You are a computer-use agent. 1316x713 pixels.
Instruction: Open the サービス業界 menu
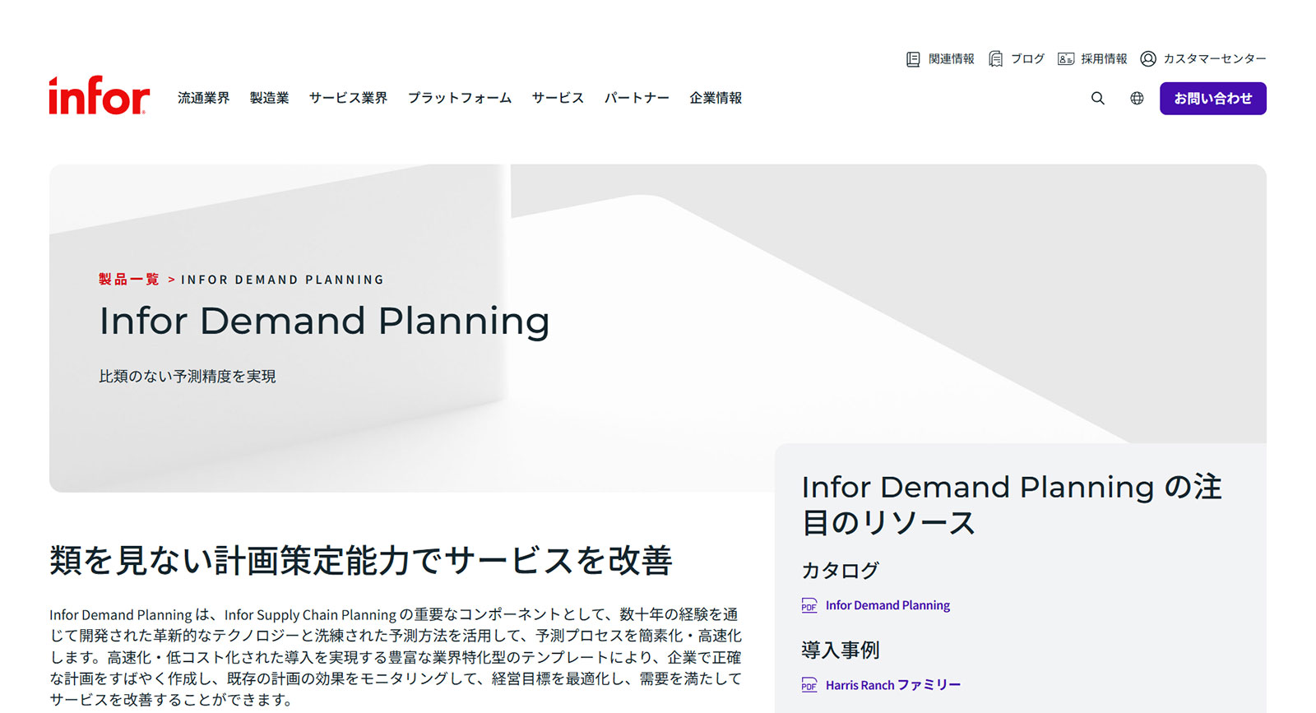coord(348,98)
